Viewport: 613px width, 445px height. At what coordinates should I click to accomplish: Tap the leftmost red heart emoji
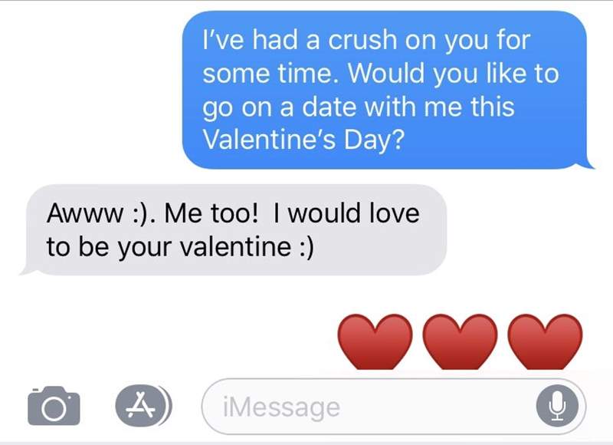point(373,341)
